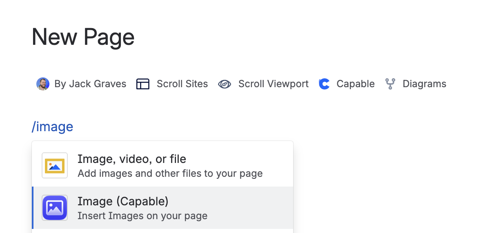Open the Diagrams text label
The image size is (485, 233).
(424, 84)
